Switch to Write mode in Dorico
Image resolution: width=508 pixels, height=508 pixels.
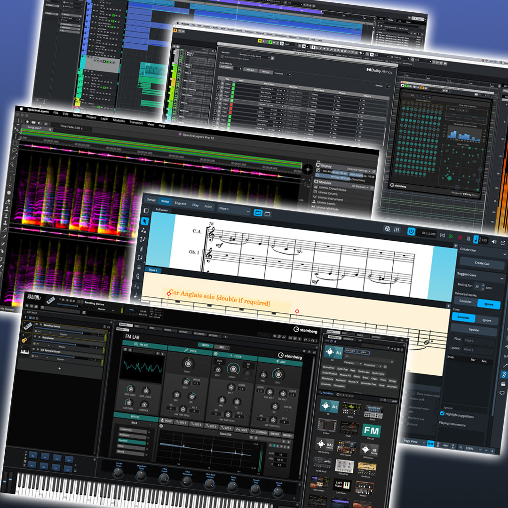165,201
